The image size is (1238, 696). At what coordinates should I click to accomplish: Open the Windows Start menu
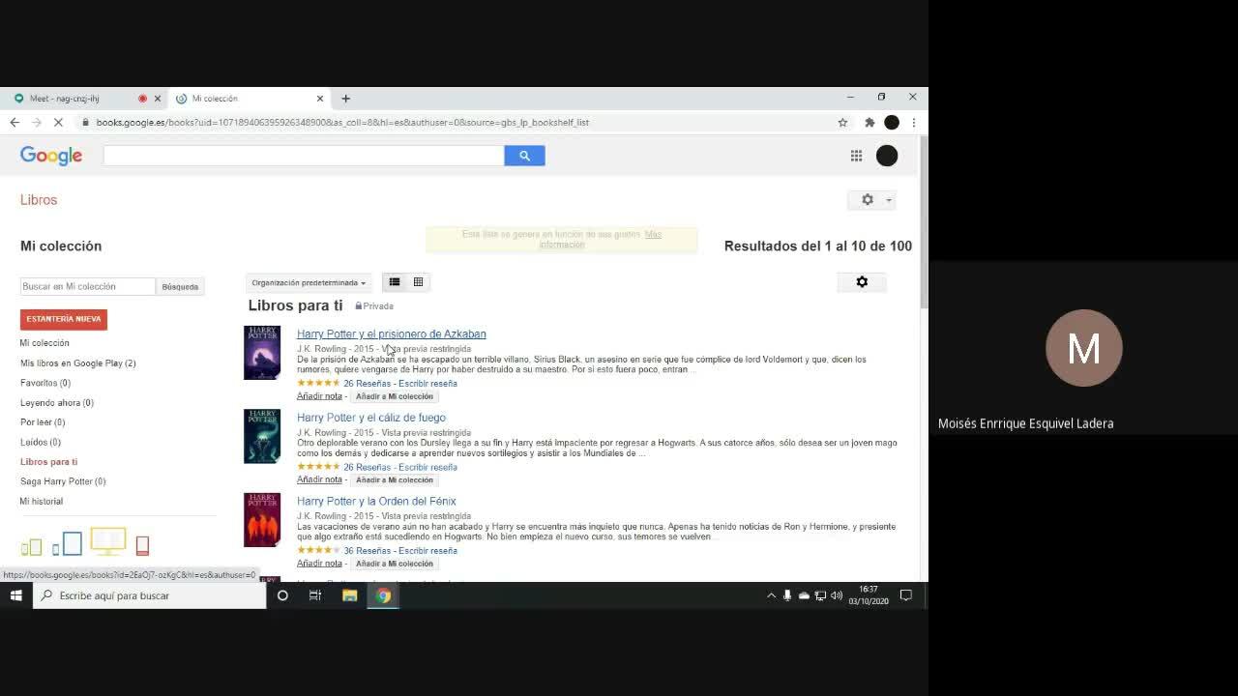[x=16, y=595]
